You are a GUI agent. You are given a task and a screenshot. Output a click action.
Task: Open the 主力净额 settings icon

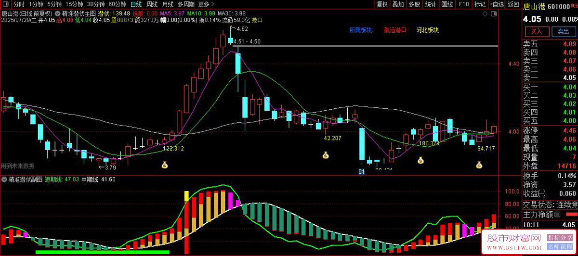[x=558, y=214]
